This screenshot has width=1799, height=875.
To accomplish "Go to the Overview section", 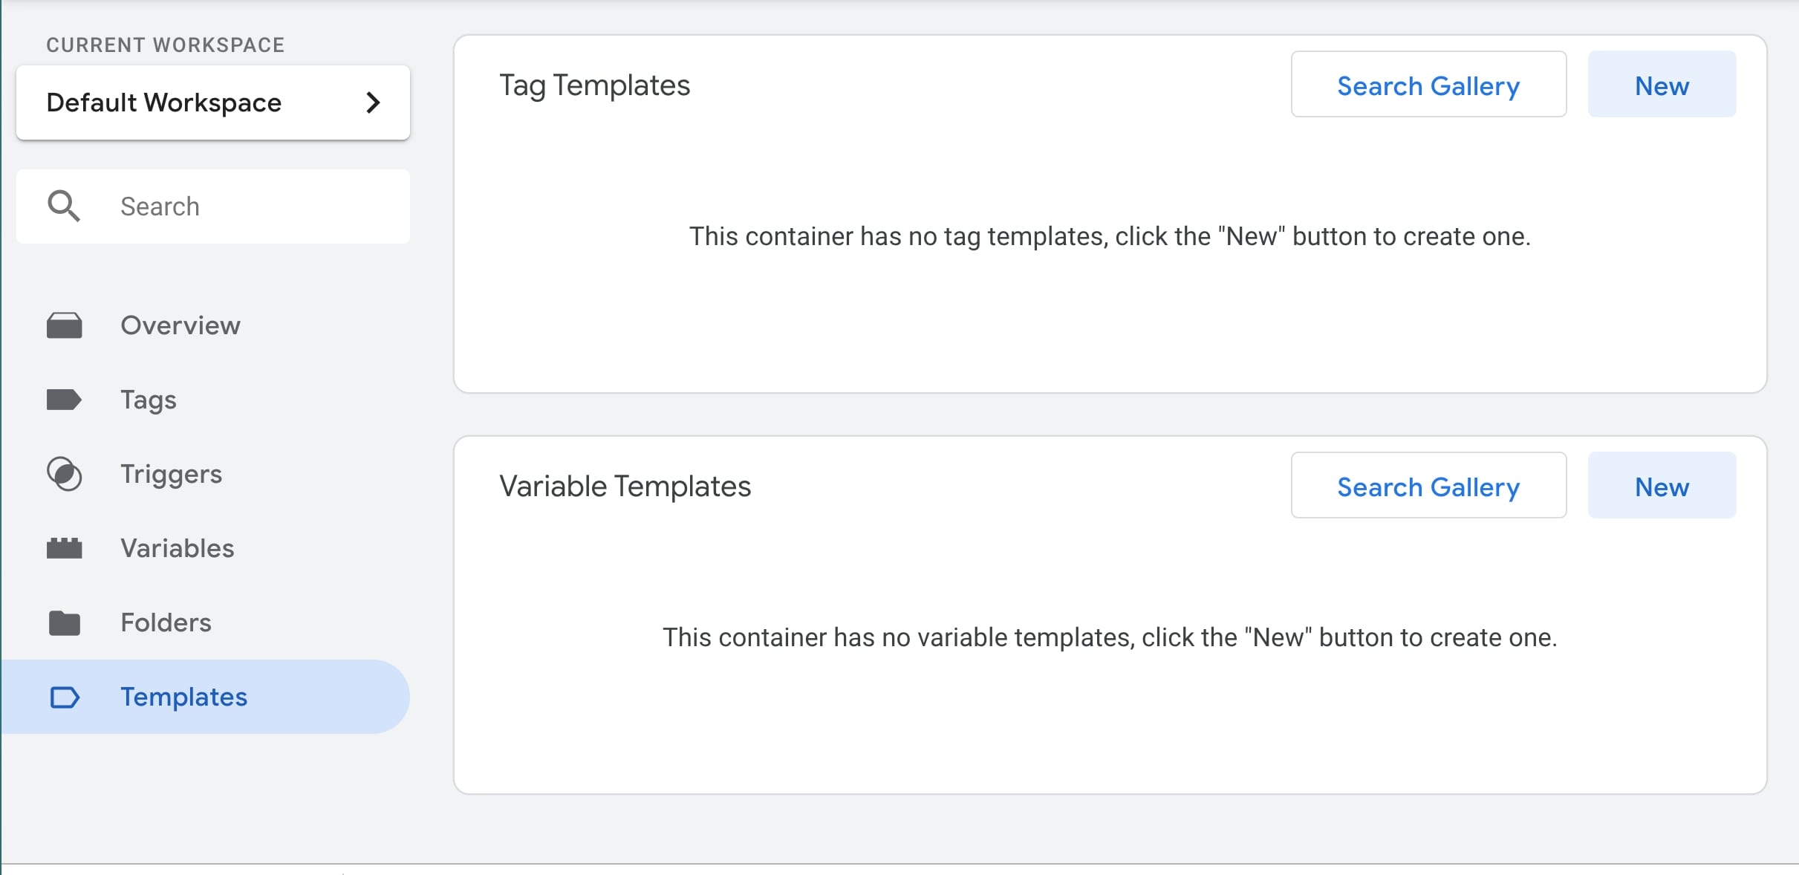I will [x=180, y=325].
